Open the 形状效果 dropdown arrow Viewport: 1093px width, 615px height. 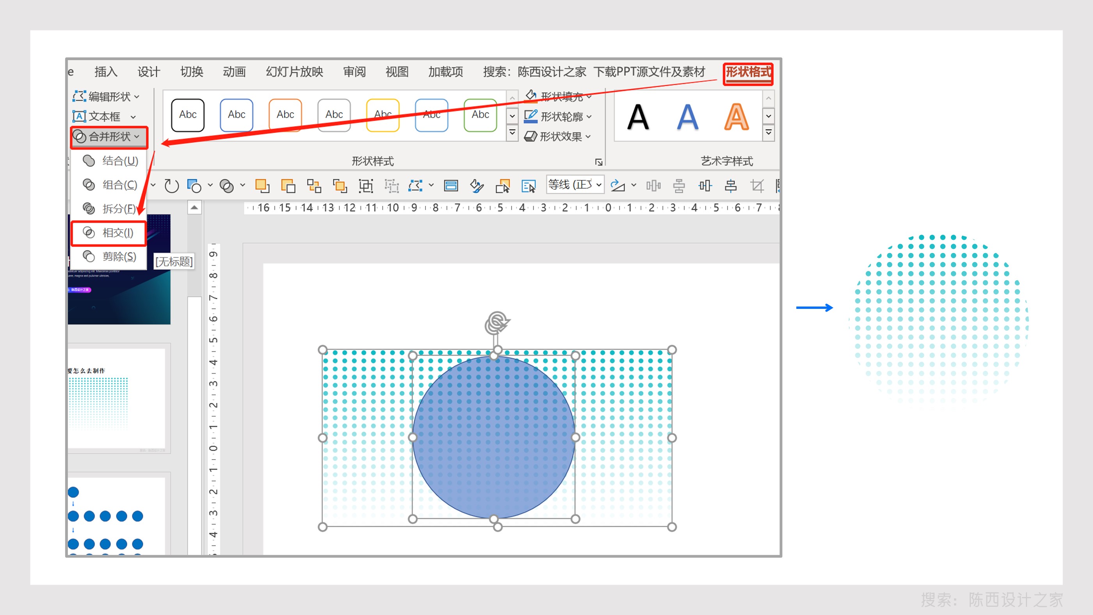tap(588, 137)
